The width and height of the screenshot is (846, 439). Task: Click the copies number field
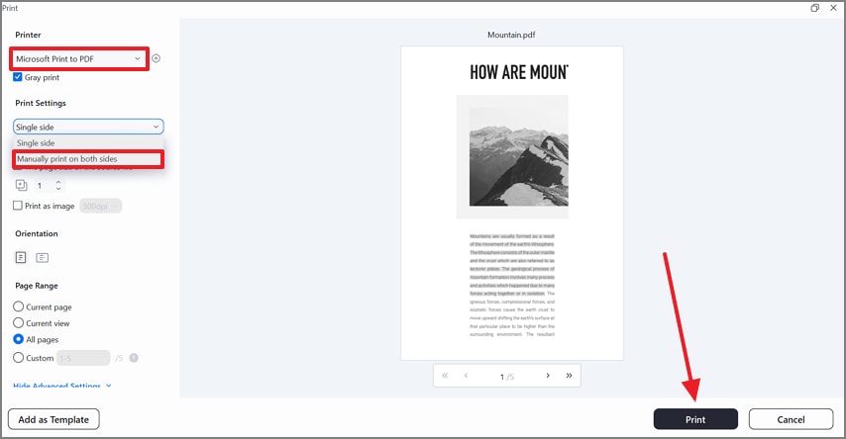(44, 185)
